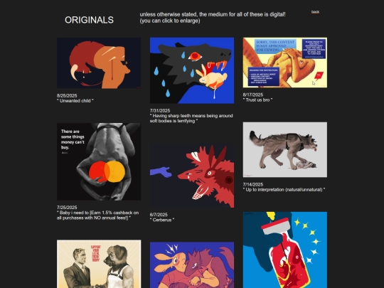Click the 8/25/2025 date label

[67, 95]
